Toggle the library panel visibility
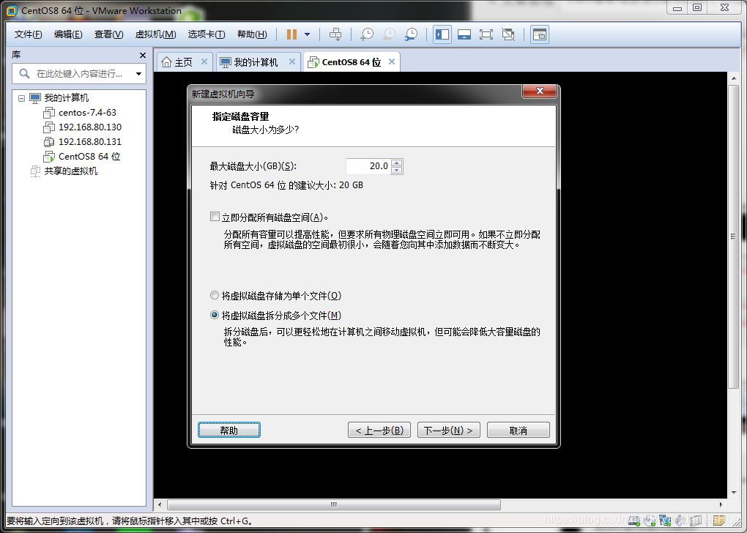This screenshot has width=747, height=533. point(442,34)
